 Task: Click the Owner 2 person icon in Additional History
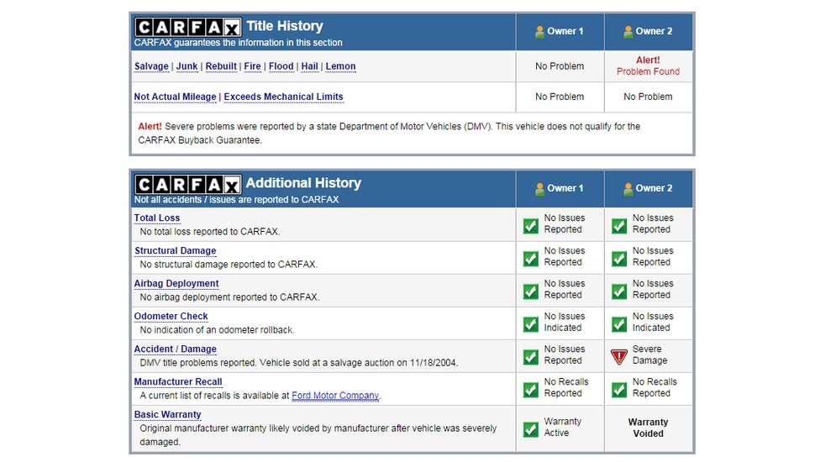pos(628,189)
